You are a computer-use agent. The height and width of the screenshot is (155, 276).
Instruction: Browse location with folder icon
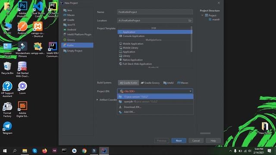190,21
